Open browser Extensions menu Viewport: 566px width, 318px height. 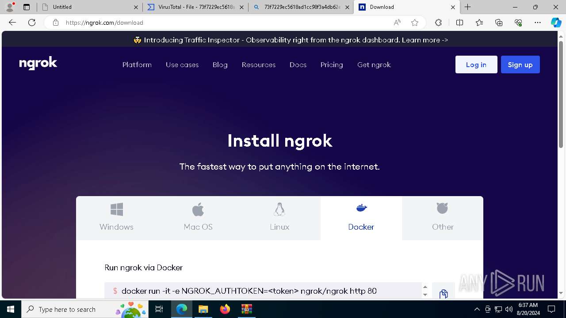(x=438, y=23)
